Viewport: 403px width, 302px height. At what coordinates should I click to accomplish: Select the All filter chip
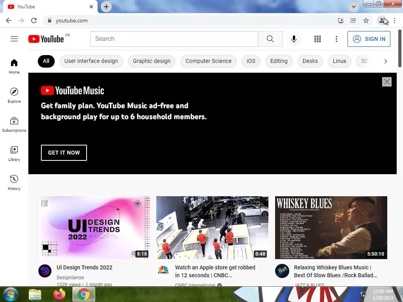pyautogui.click(x=46, y=61)
